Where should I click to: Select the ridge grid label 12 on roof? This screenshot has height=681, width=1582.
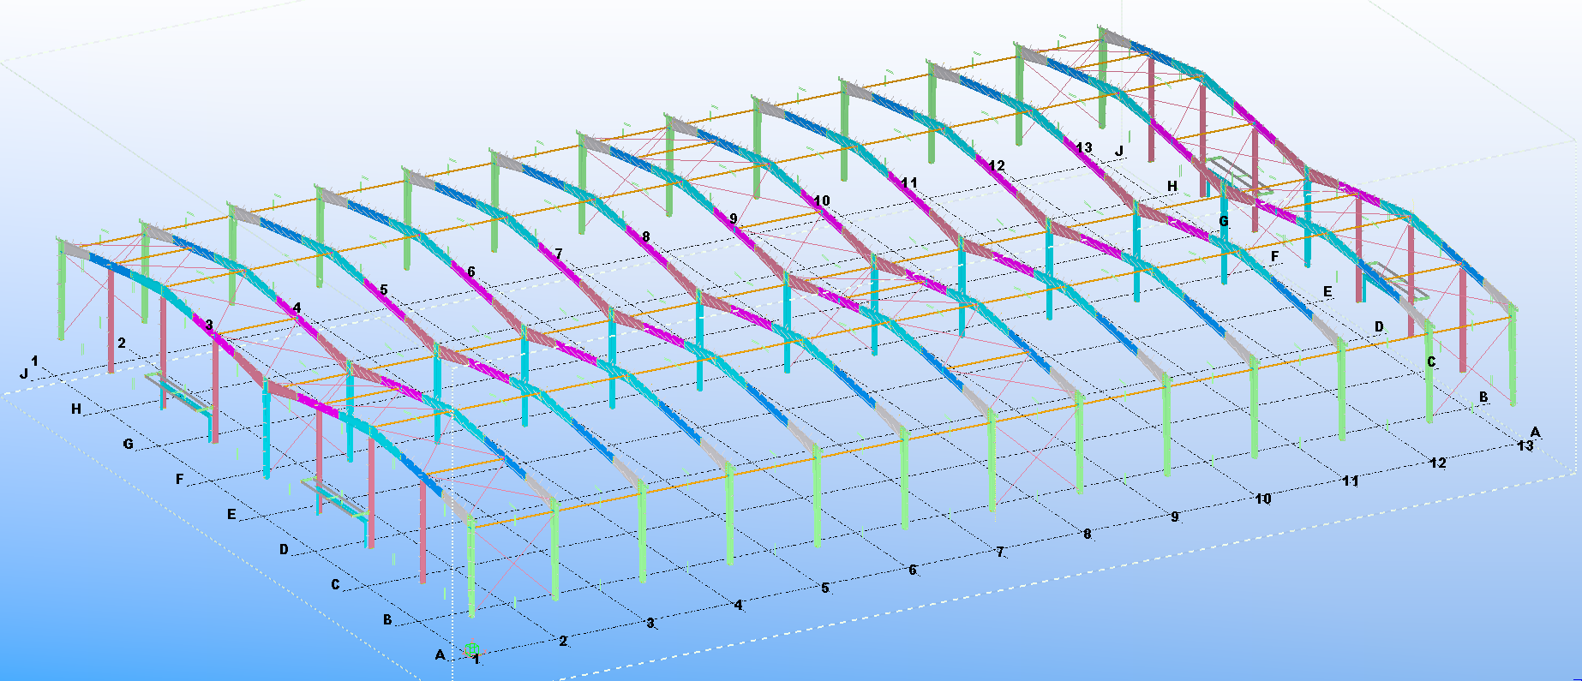(x=996, y=165)
